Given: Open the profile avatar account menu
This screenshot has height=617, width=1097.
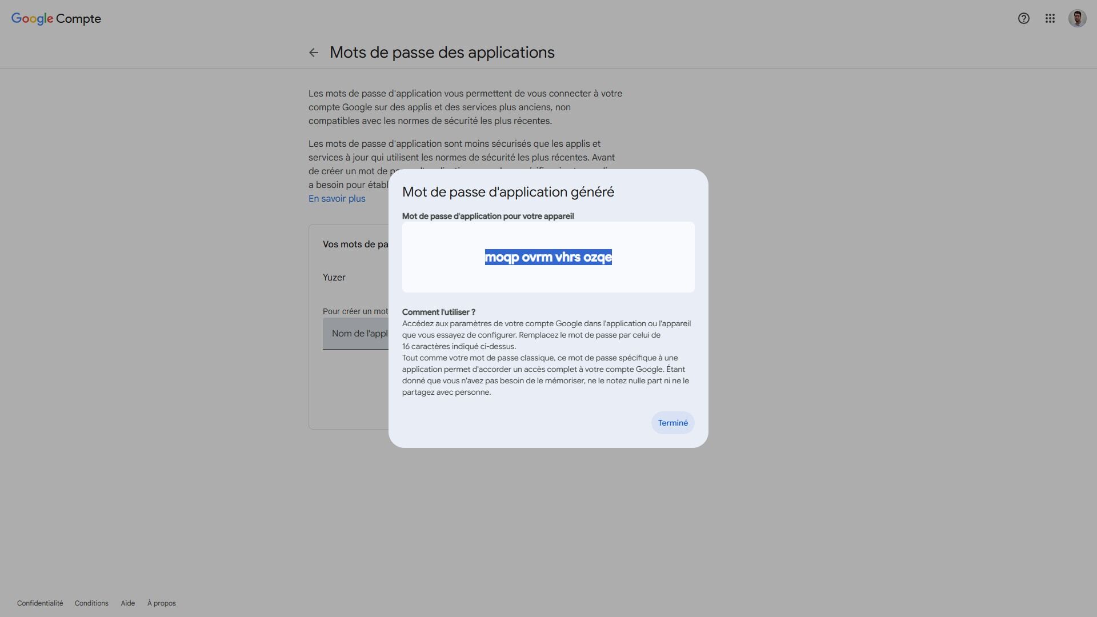Looking at the screenshot, I should 1077,18.
